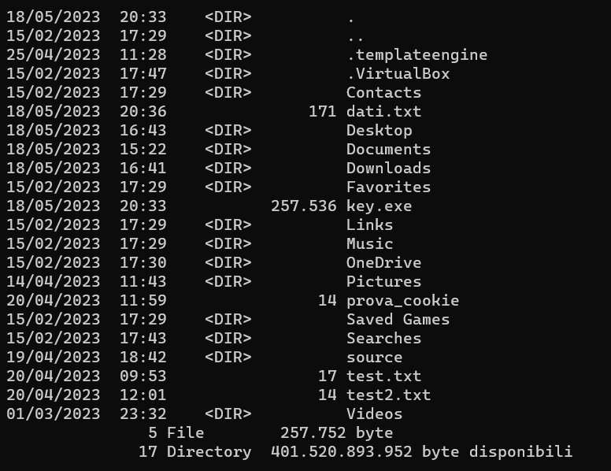The height and width of the screenshot is (471, 611).
Task: Click the Saved Games directory name
Action: click(398, 320)
